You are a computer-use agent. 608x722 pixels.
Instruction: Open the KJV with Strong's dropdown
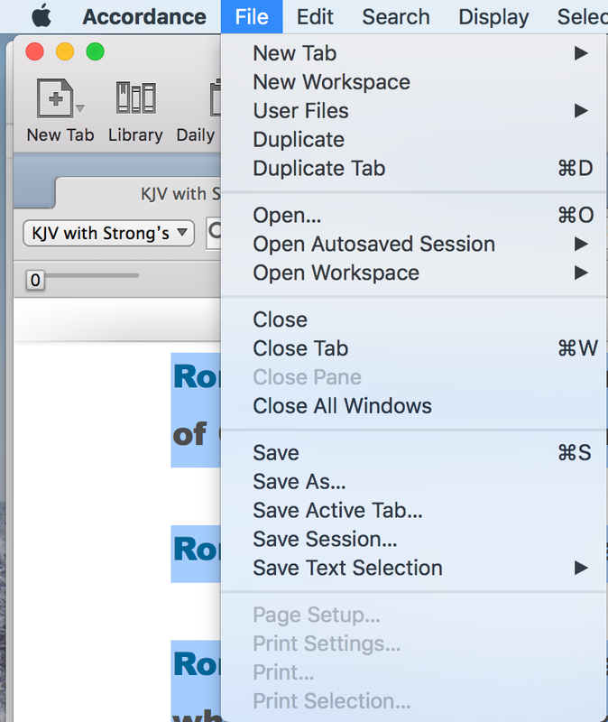108,233
